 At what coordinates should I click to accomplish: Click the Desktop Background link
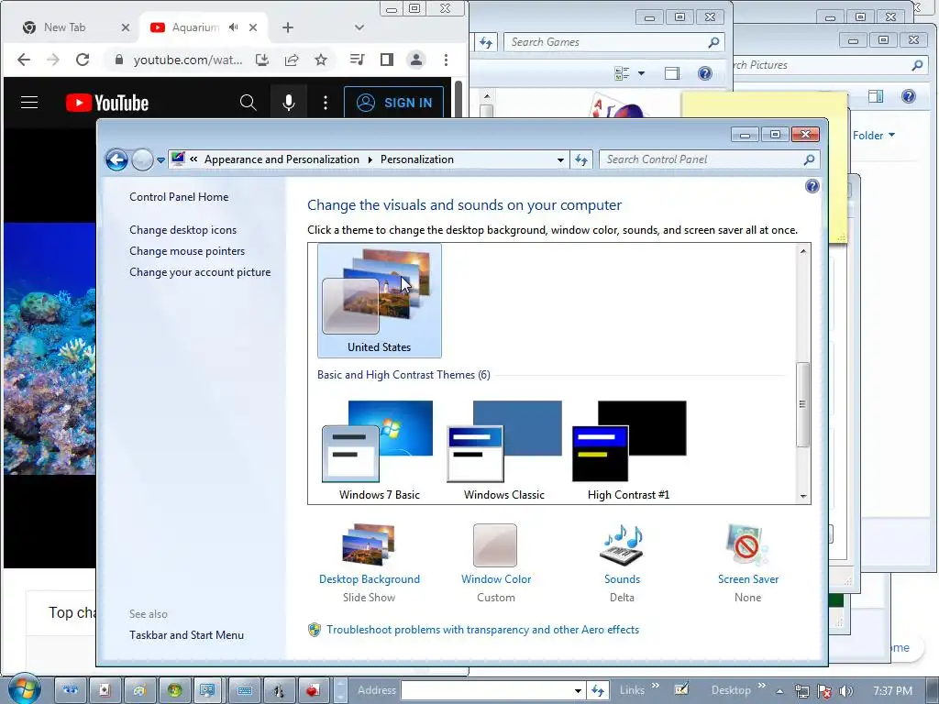[x=369, y=579]
